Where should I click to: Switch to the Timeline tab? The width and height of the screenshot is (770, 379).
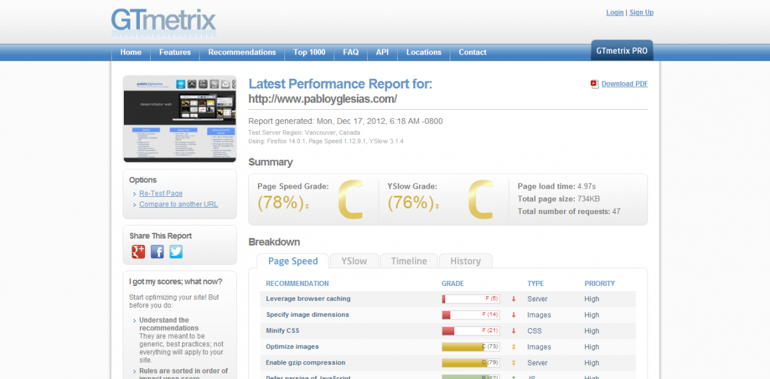click(x=409, y=261)
